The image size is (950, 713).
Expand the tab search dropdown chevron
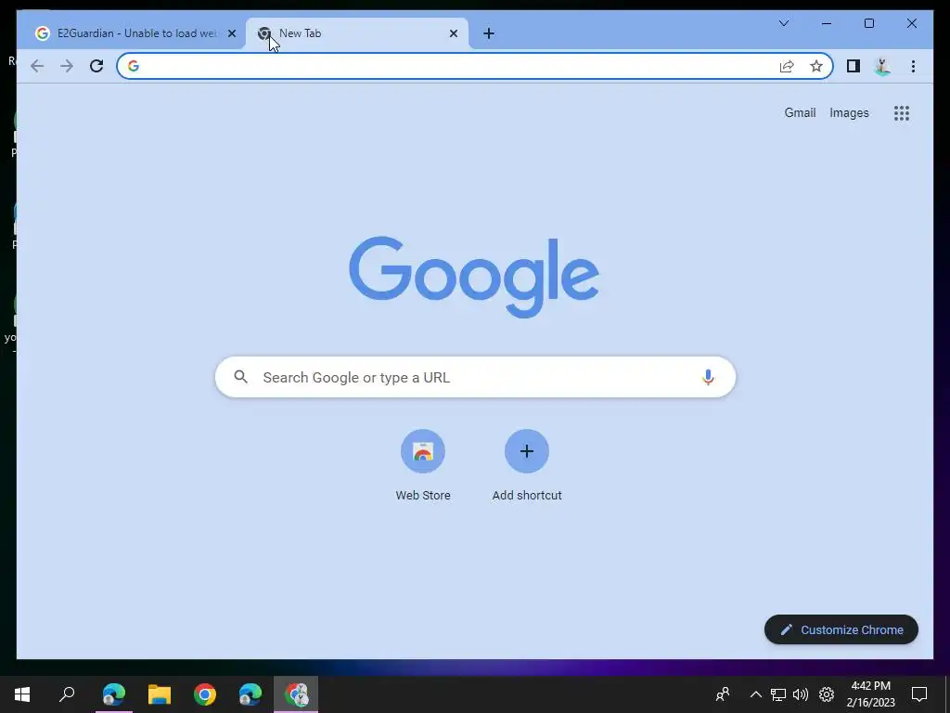coord(783,23)
